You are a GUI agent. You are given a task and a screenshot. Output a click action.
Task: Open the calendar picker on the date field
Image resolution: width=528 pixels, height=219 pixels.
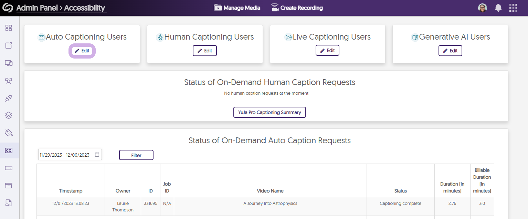pos(97,154)
